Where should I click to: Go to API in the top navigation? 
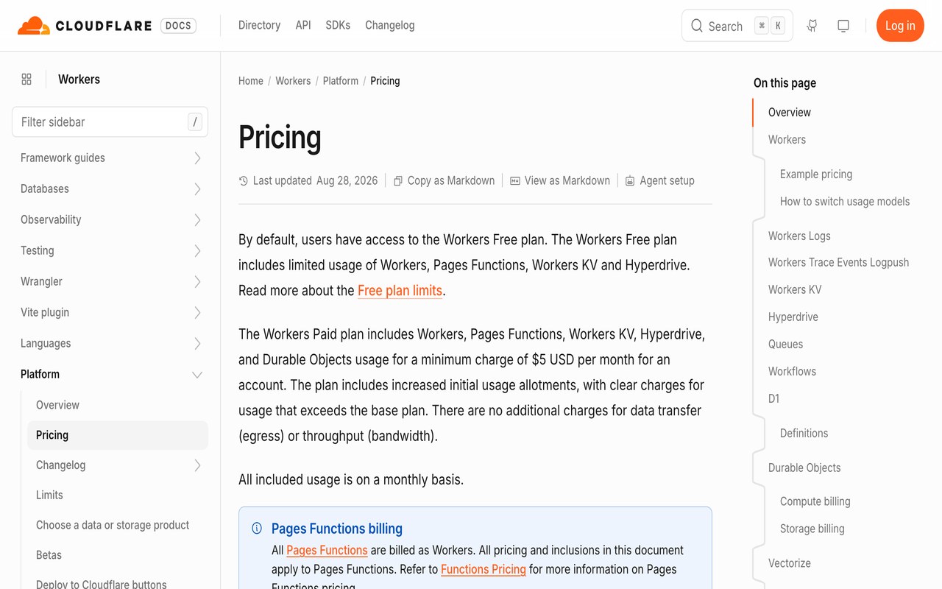303,25
